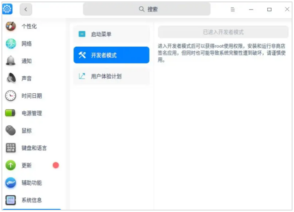Select the Notification (通知) bell icon
Screen dimensions: 294x212
pos(11,61)
